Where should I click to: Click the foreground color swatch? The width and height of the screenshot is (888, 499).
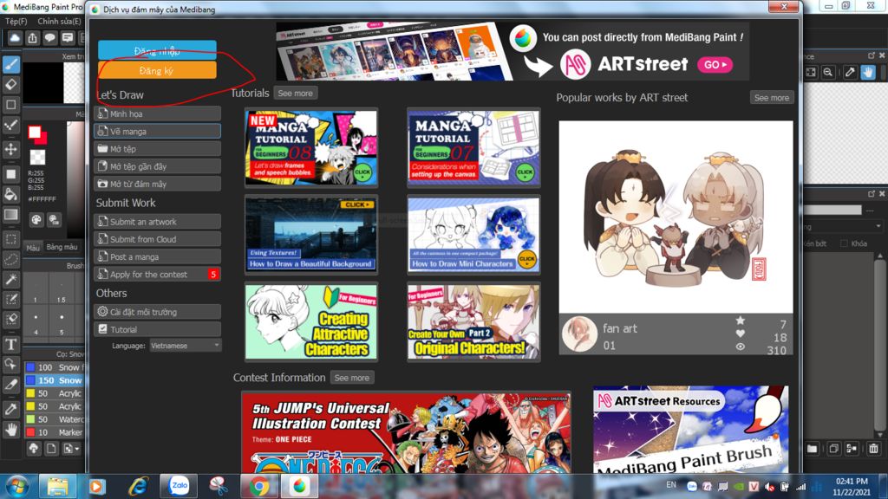point(35,133)
